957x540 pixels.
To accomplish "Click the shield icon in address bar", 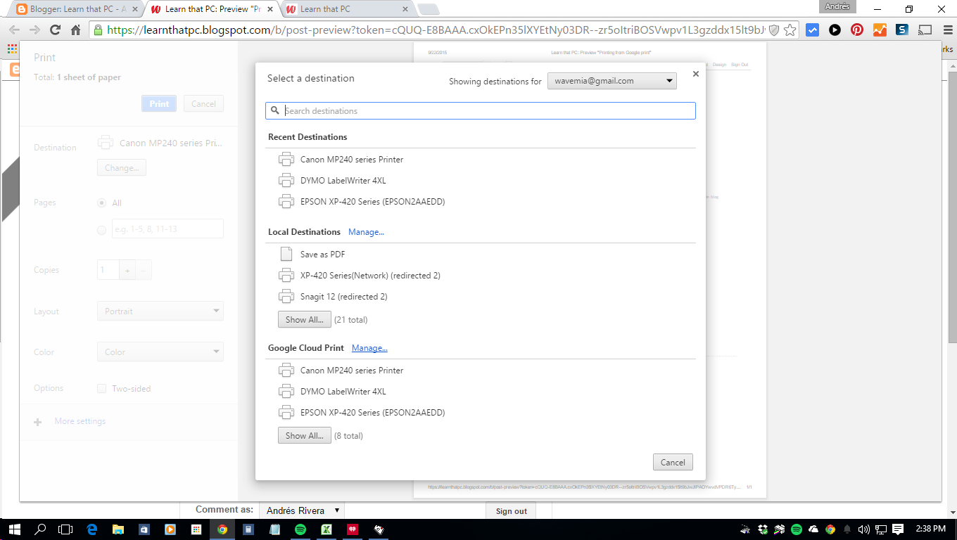I will pos(774,30).
